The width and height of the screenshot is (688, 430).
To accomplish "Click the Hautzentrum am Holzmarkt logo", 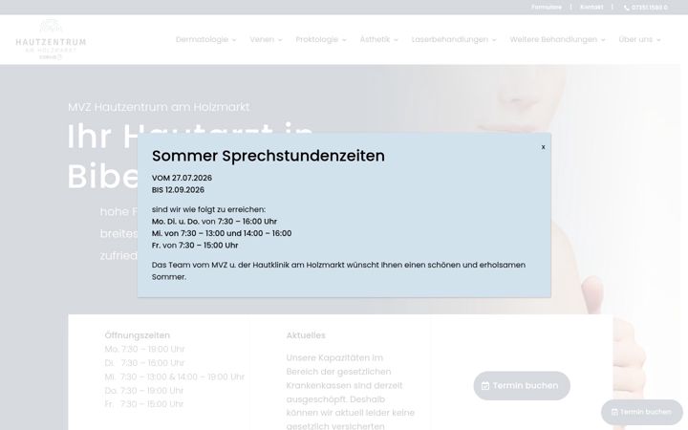I will [x=51, y=39].
